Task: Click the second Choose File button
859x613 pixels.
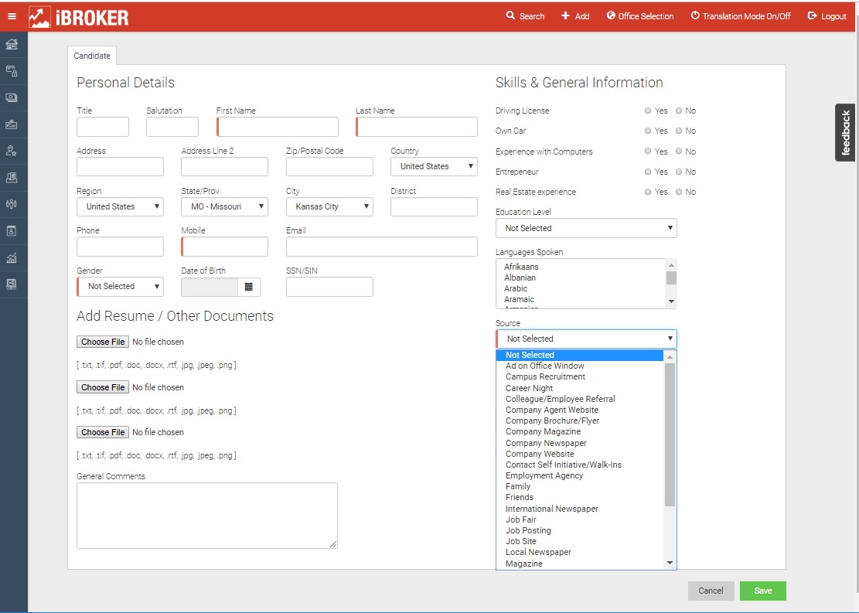Action: click(103, 387)
